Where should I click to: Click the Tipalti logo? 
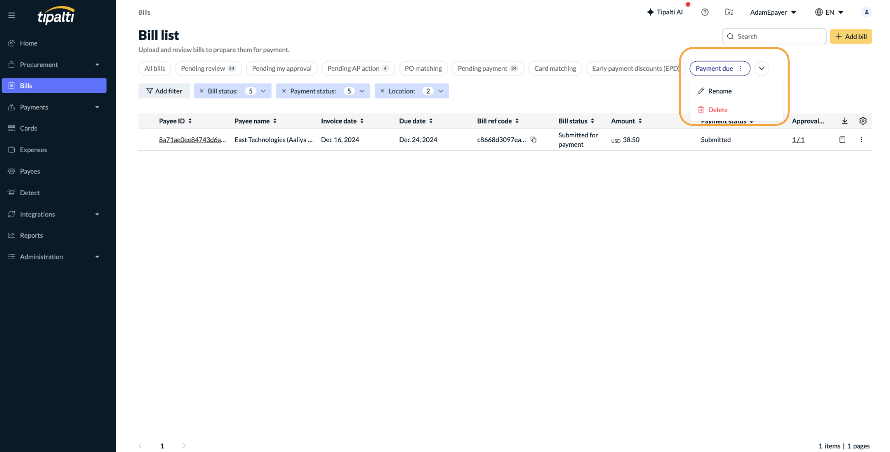point(56,15)
